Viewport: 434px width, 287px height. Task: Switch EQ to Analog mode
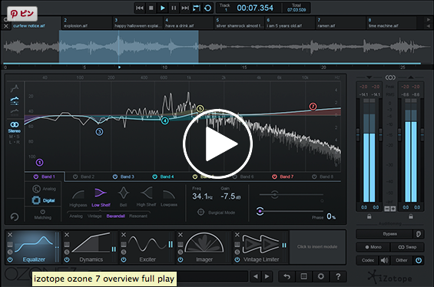pyautogui.click(x=44, y=189)
